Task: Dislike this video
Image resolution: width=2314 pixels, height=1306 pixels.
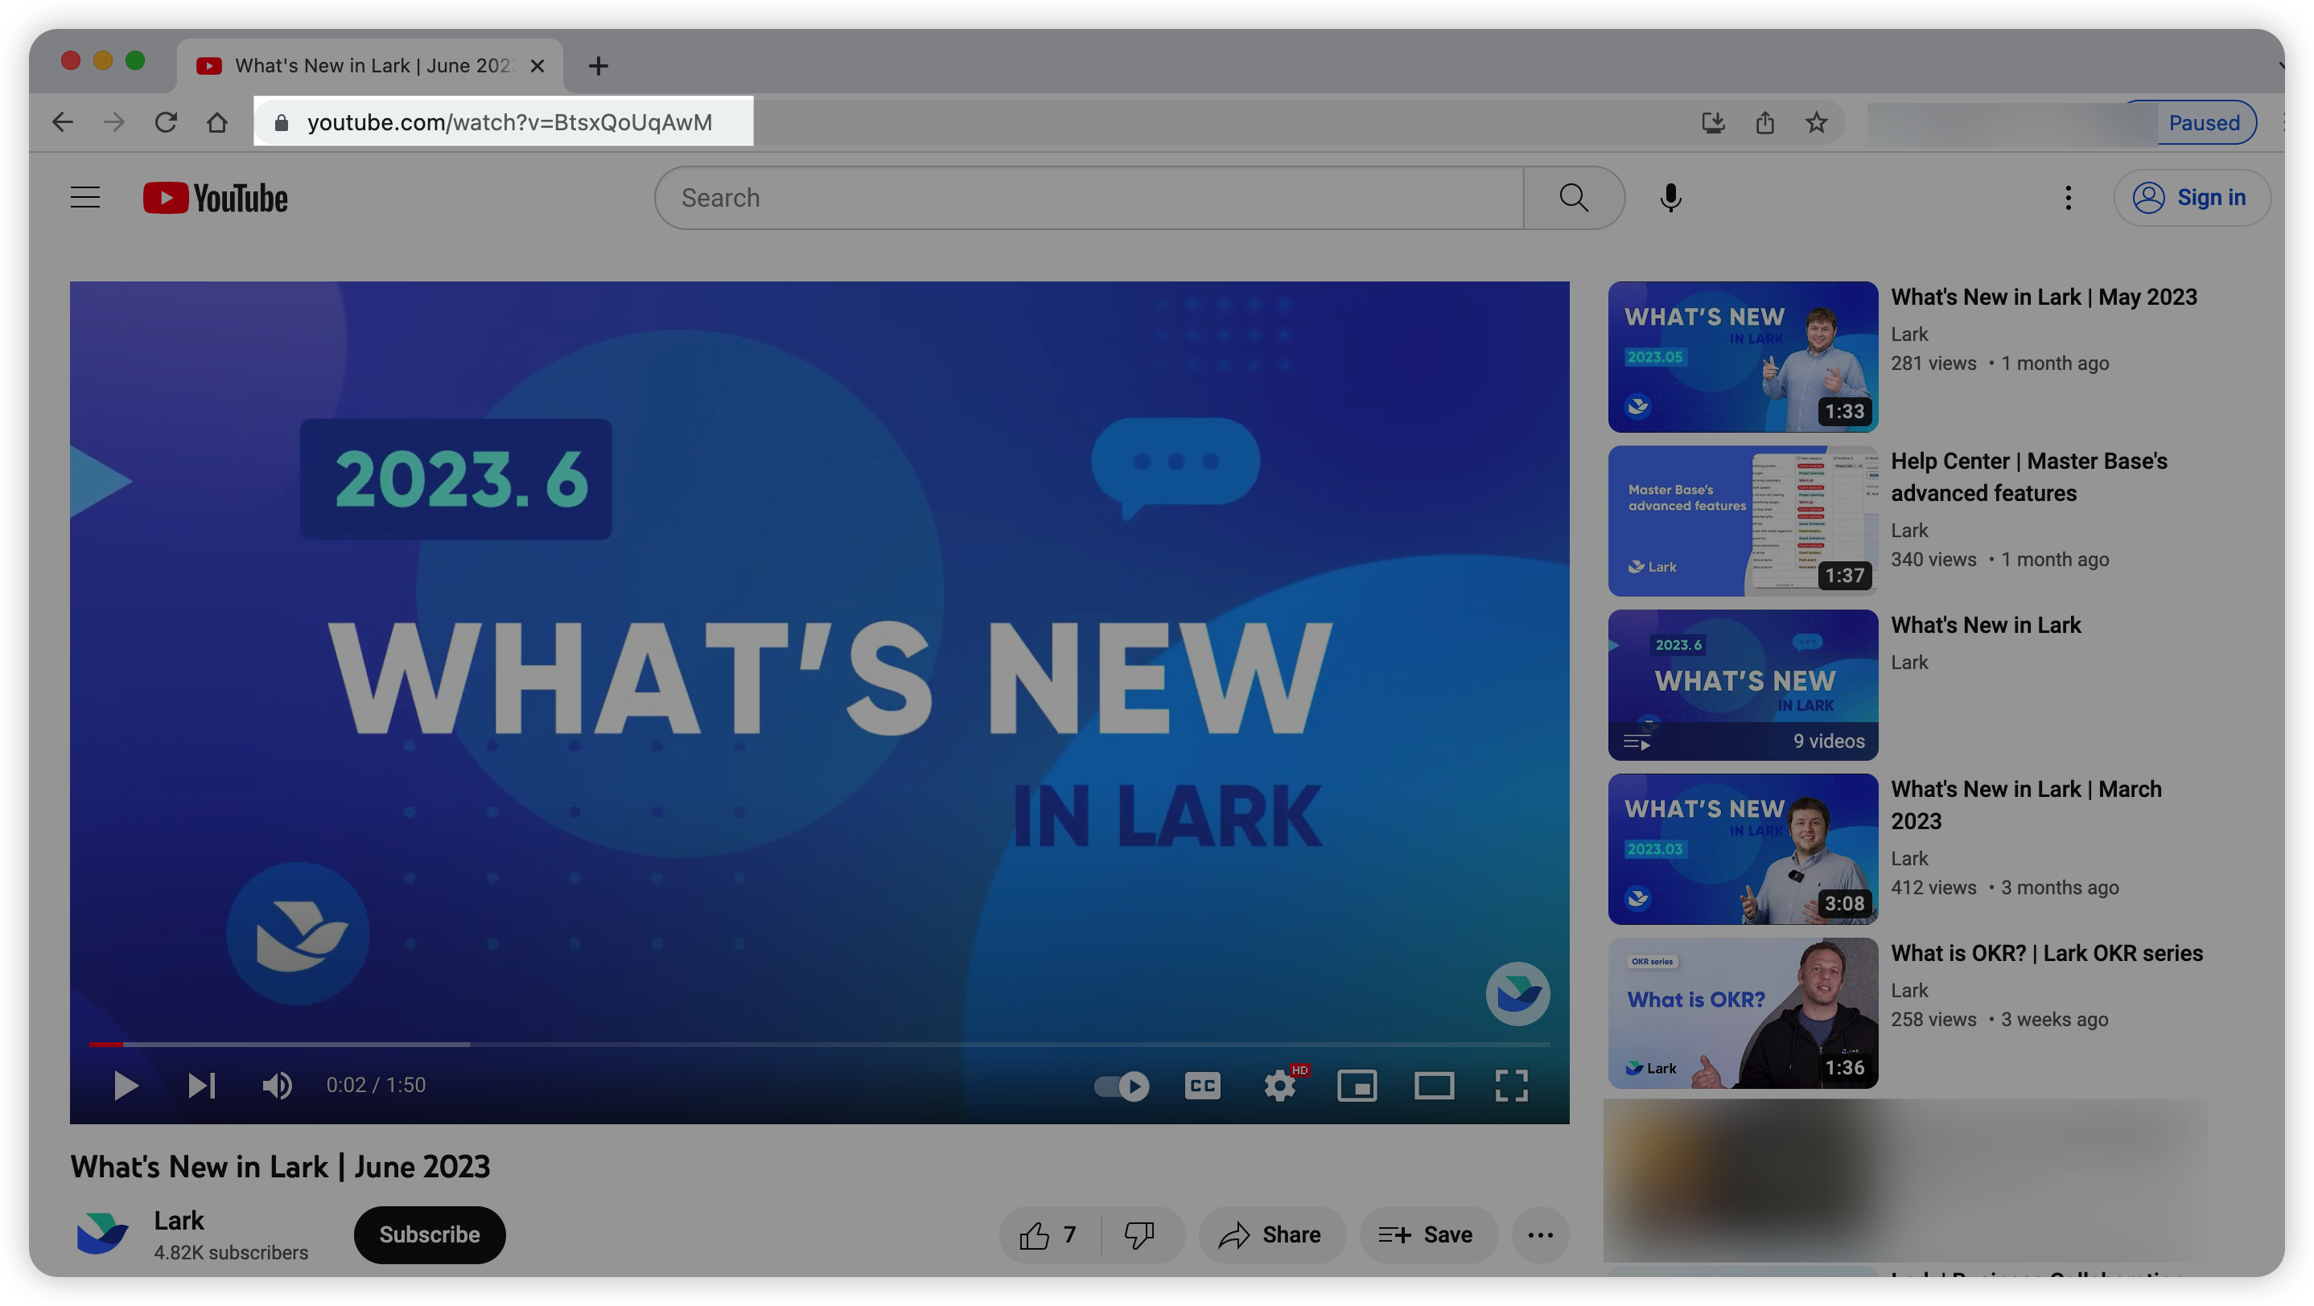Action: point(1140,1235)
